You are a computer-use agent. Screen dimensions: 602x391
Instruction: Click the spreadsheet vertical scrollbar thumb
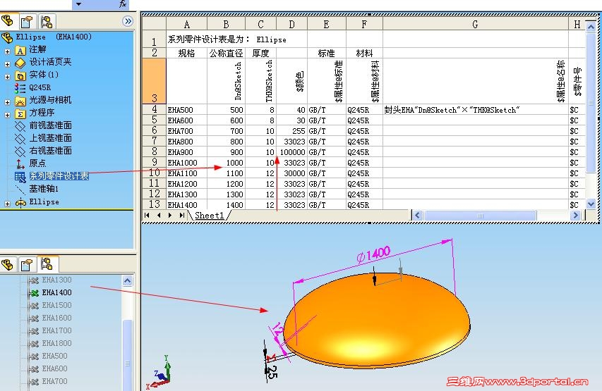591,103
